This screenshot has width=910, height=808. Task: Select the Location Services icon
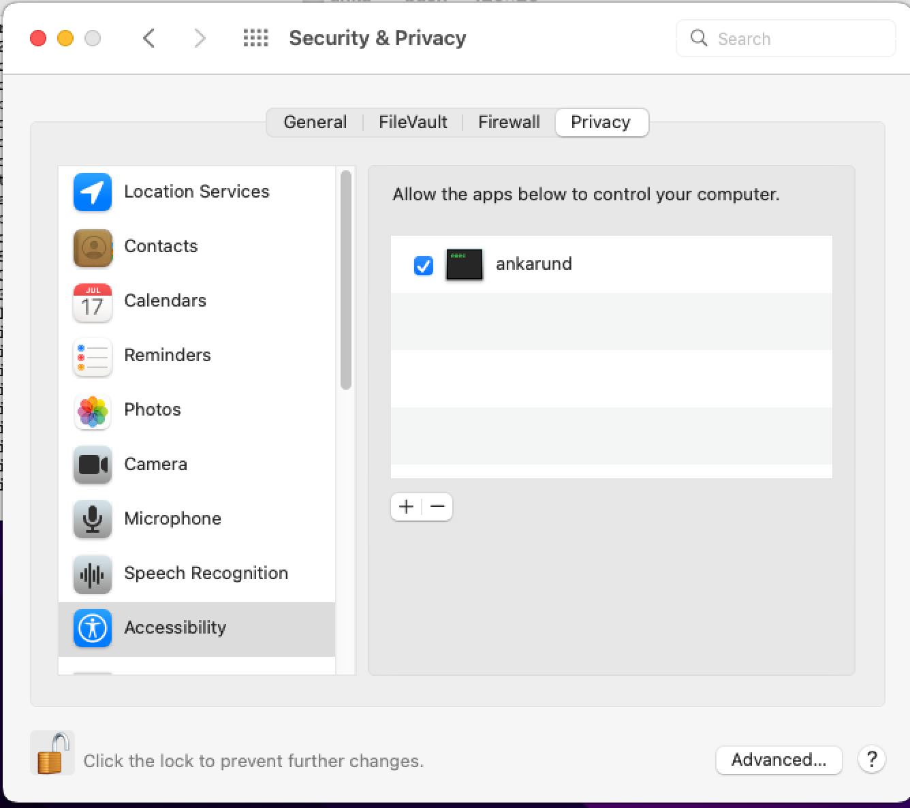tap(92, 192)
